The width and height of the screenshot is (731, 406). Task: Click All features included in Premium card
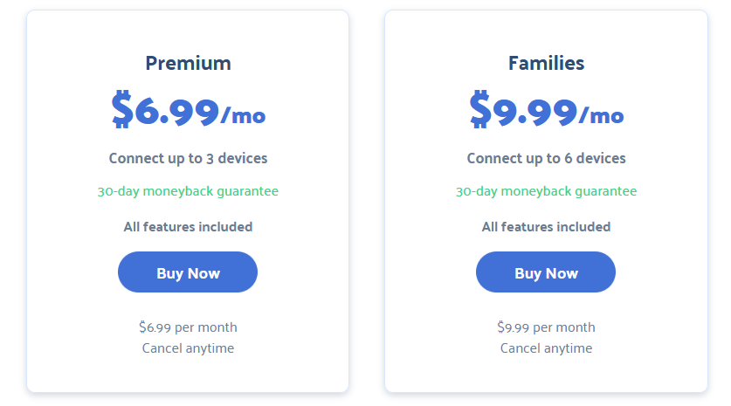point(188,227)
